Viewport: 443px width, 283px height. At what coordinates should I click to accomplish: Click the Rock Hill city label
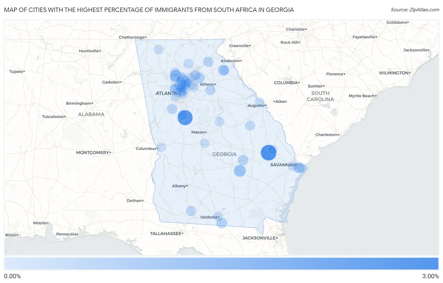(290, 42)
